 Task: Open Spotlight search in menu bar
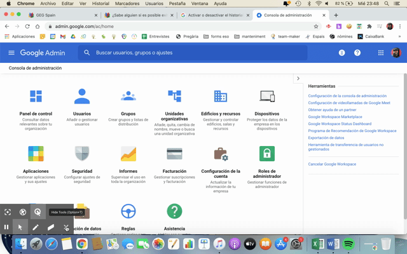tap(387, 4)
